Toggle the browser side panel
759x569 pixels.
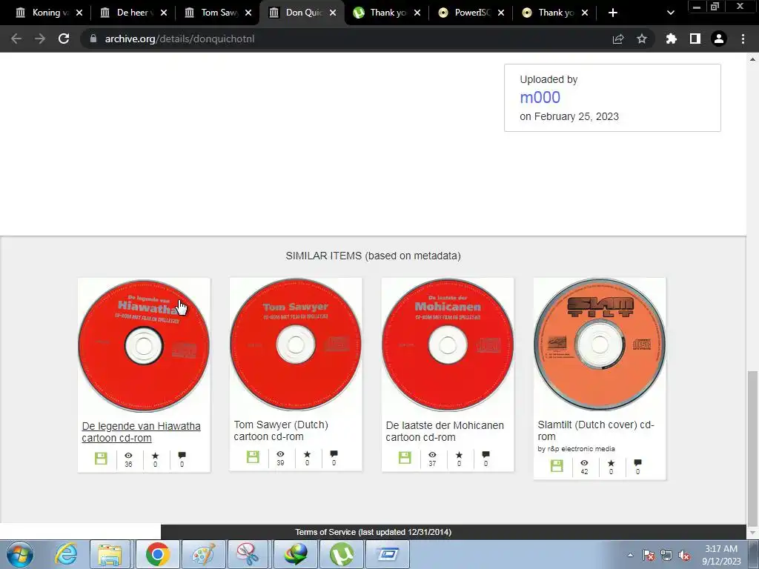tap(695, 39)
